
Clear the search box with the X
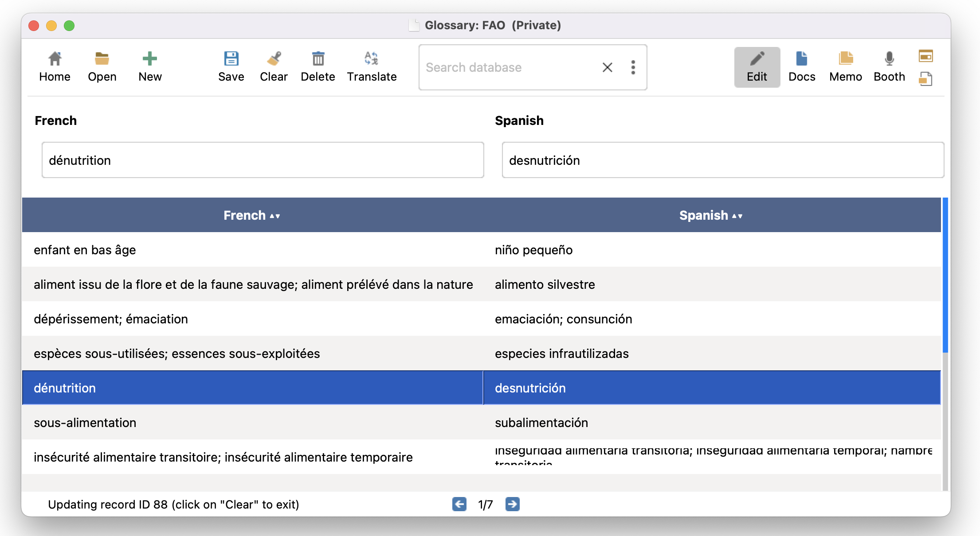point(608,67)
